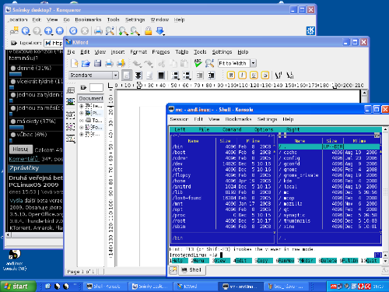Screen dimensions: 389x292
Task: Go up one level in Konqueror
Action: point(48,31)
